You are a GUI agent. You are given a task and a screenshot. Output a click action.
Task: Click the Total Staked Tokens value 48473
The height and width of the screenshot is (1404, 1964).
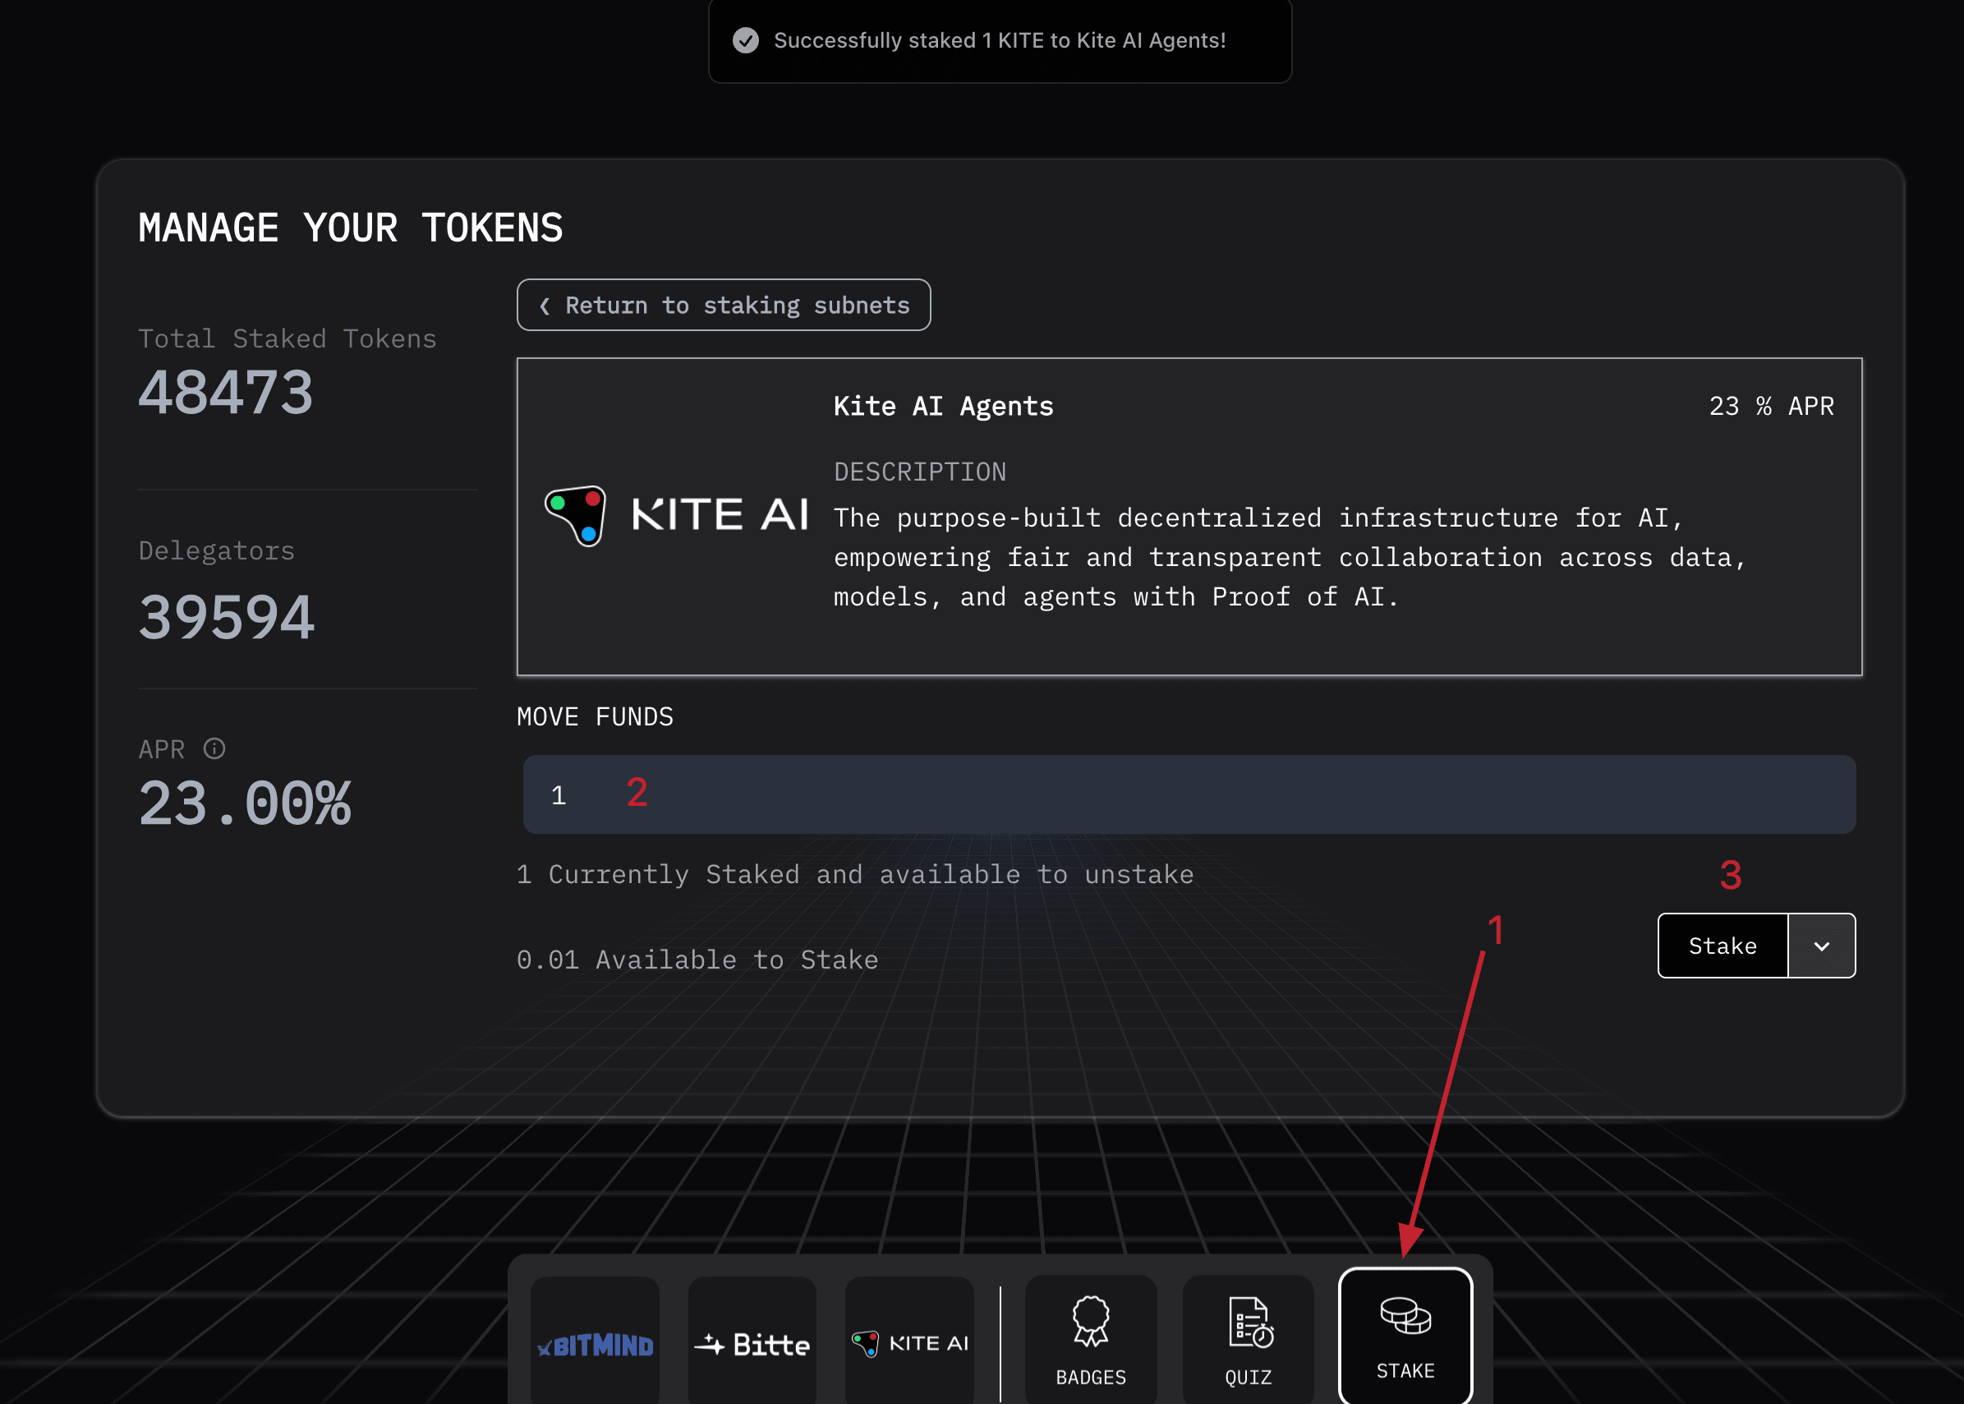click(226, 394)
